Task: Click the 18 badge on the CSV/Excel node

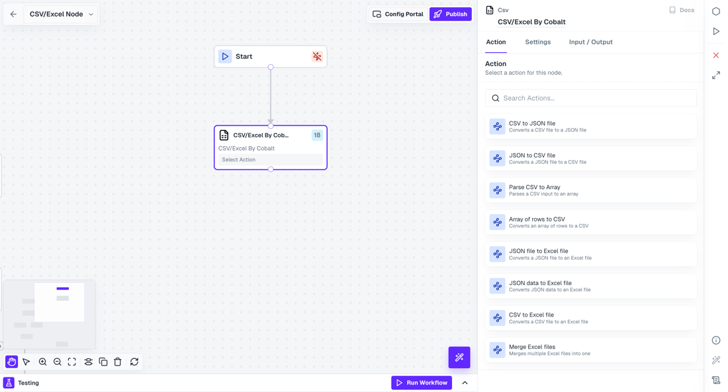Action: [317, 136]
